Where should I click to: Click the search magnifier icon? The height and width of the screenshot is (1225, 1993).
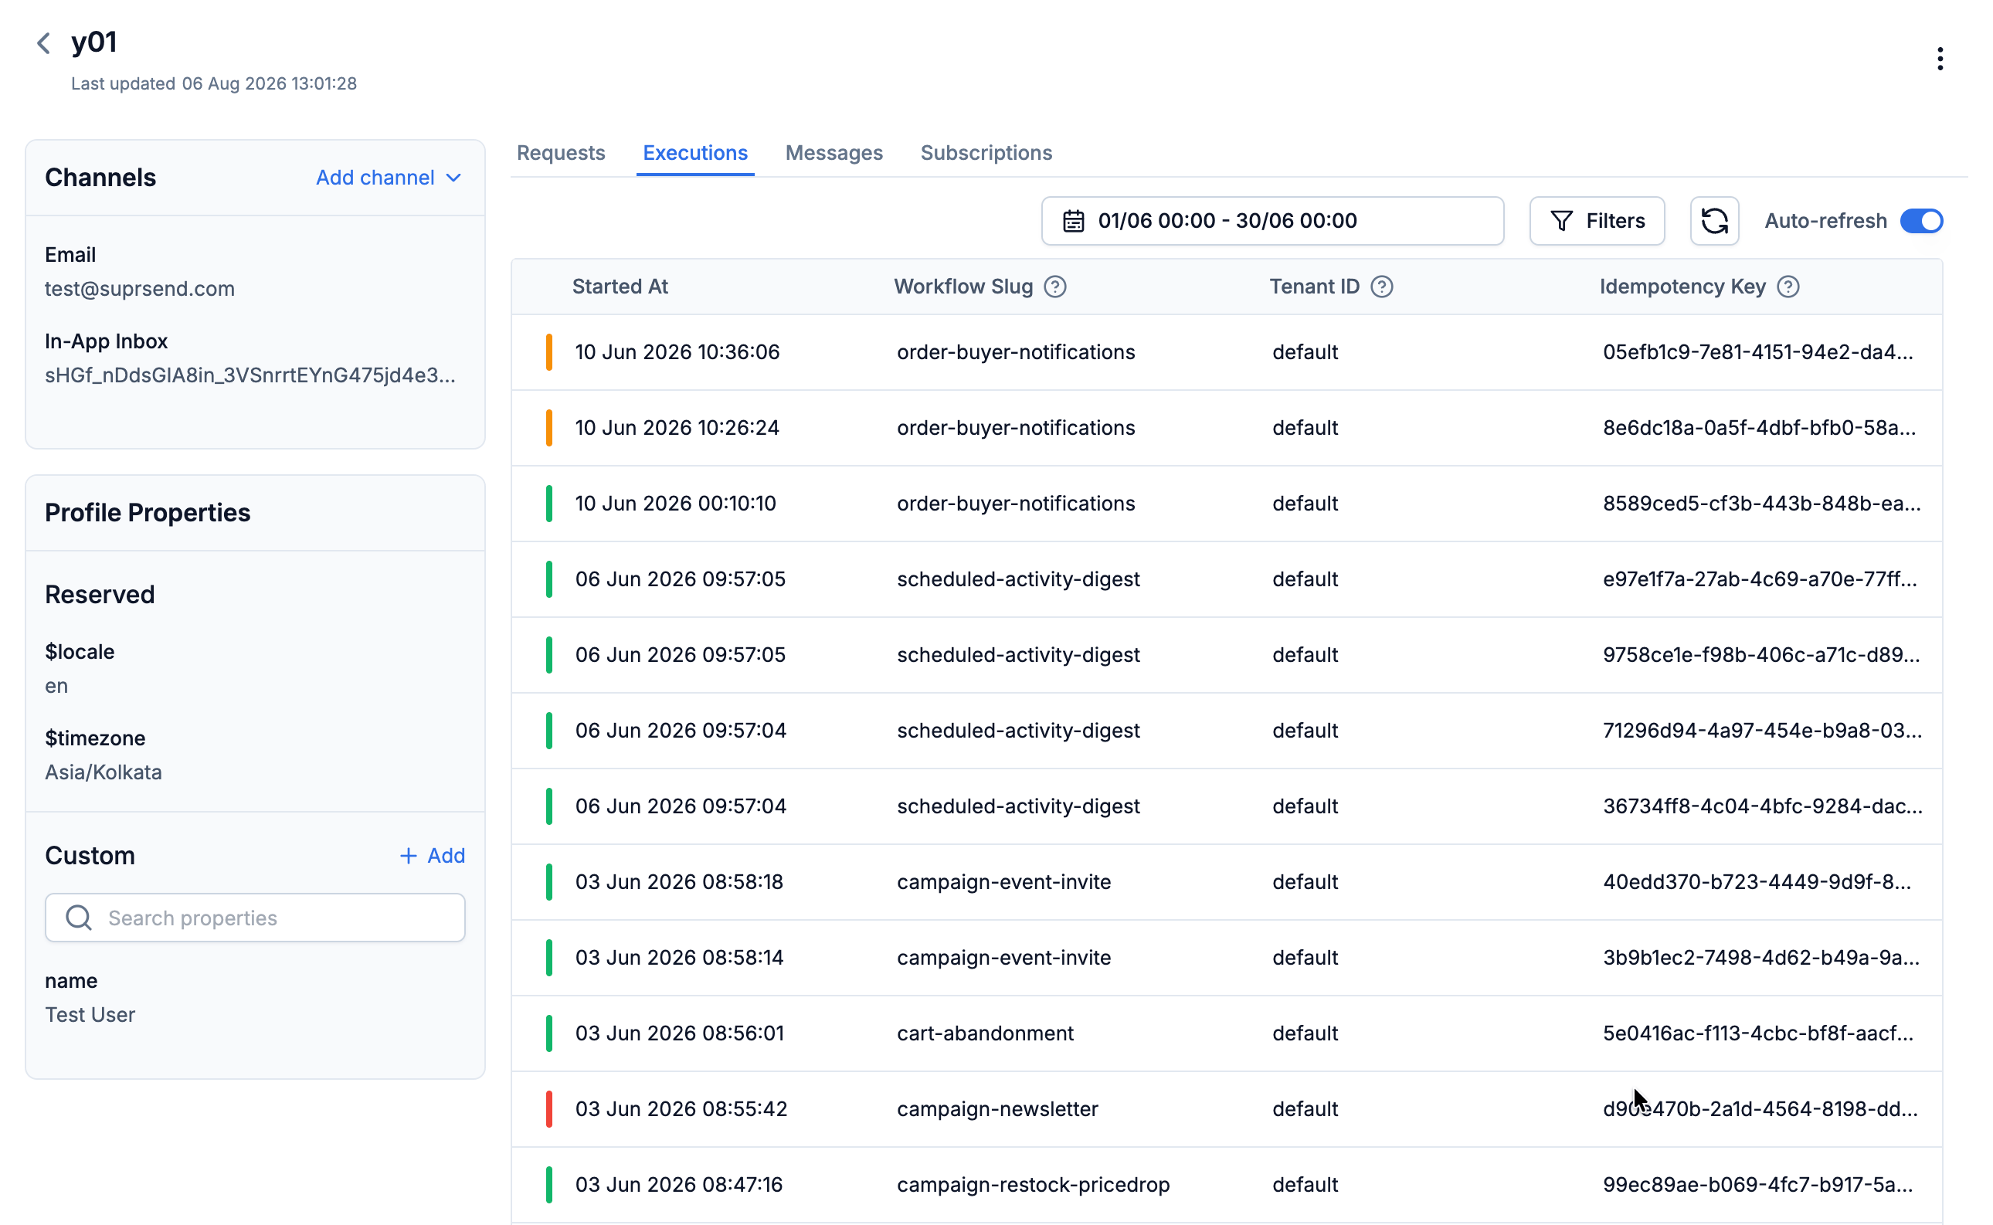tap(79, 917)
